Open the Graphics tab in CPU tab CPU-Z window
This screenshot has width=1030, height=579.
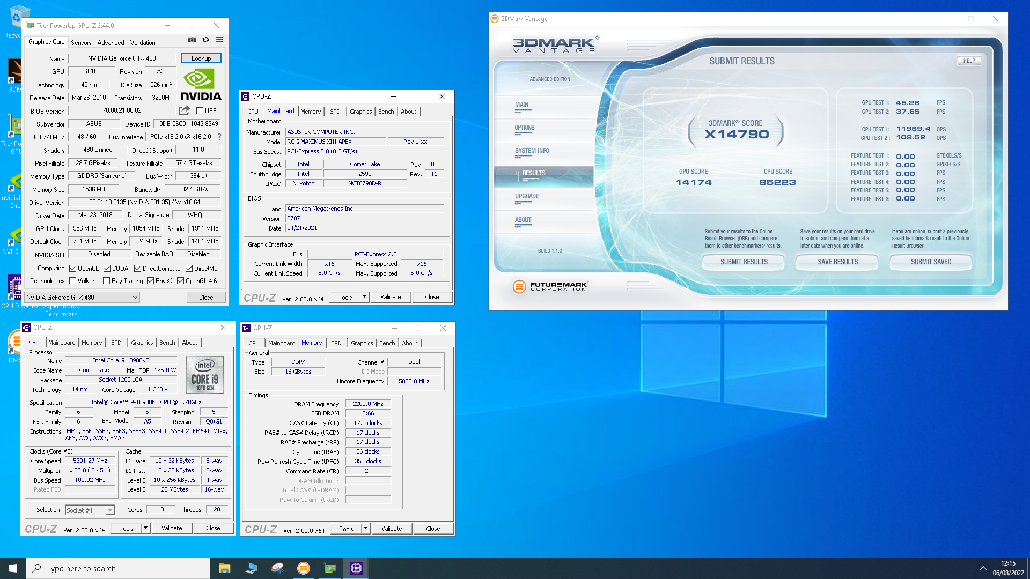coord(142,342)
